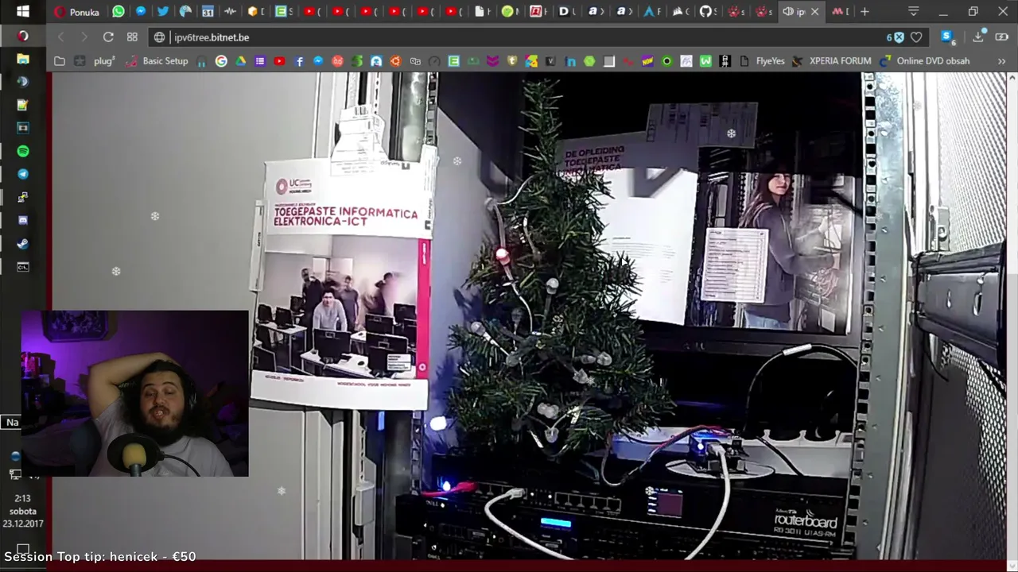Switch to the WhatsApp pinned tab
The width and height of the screenshot is (1018, 572).
119,11
